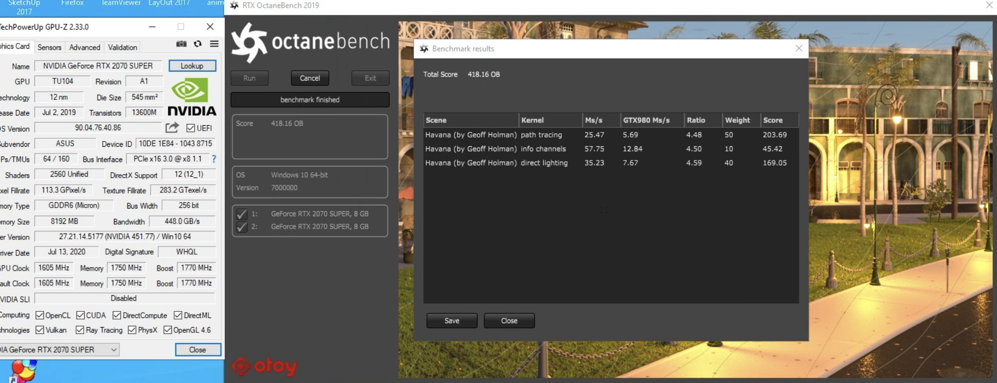Toggle the CUDA checkbox
The height and width of the screenshot is (383, 997).
click(81, 315)
